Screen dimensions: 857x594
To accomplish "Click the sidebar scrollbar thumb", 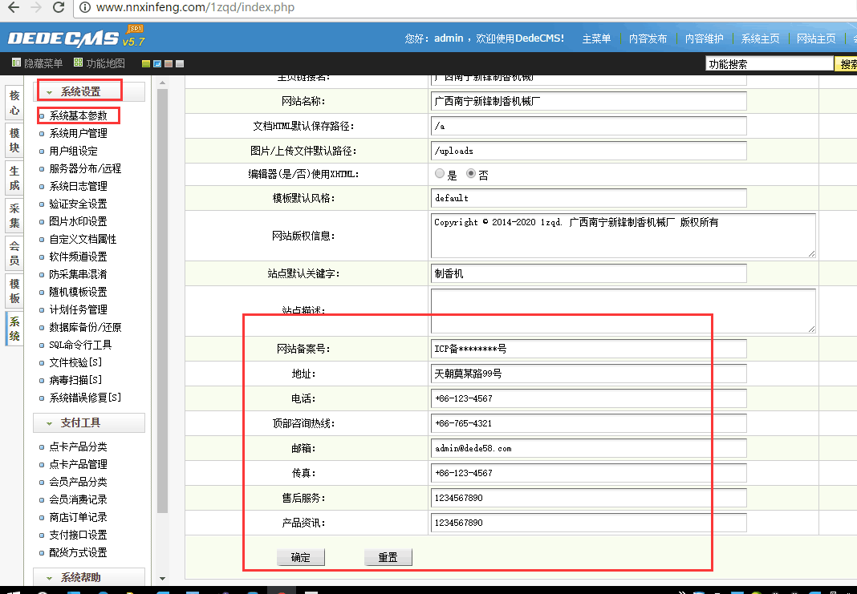I will click(x=162, y=301).
